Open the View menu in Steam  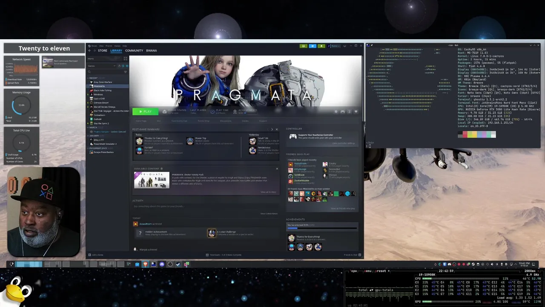point(101,46)
